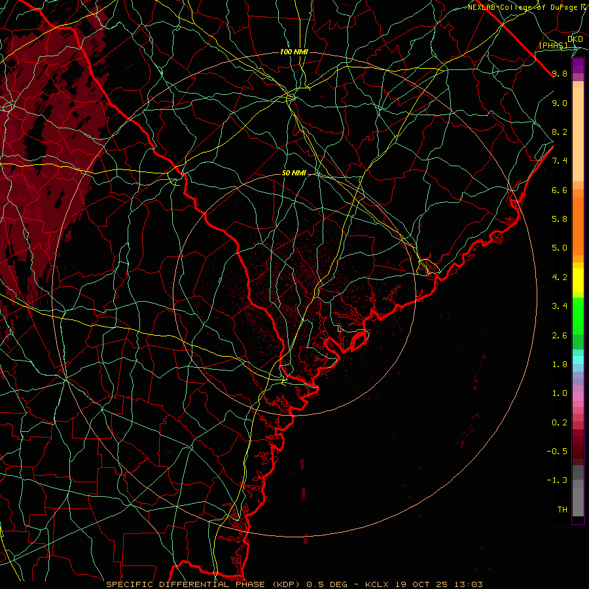Click the -1.3 value on the color scale
This screenshot has height=589, width=589.
point(557,480)
